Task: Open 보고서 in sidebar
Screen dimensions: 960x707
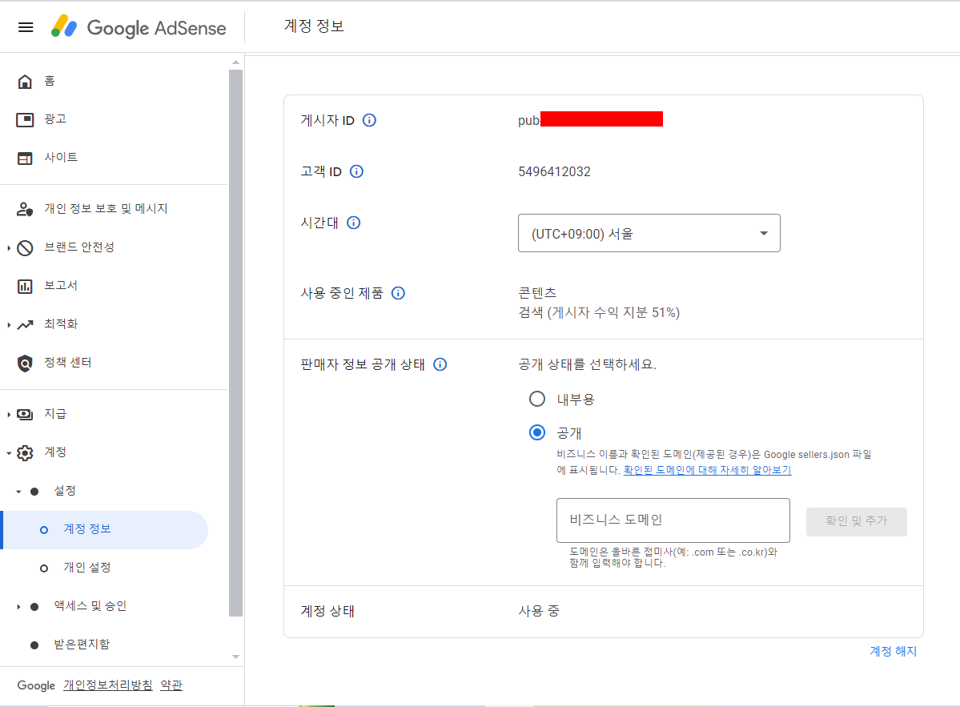Action: 61,285
